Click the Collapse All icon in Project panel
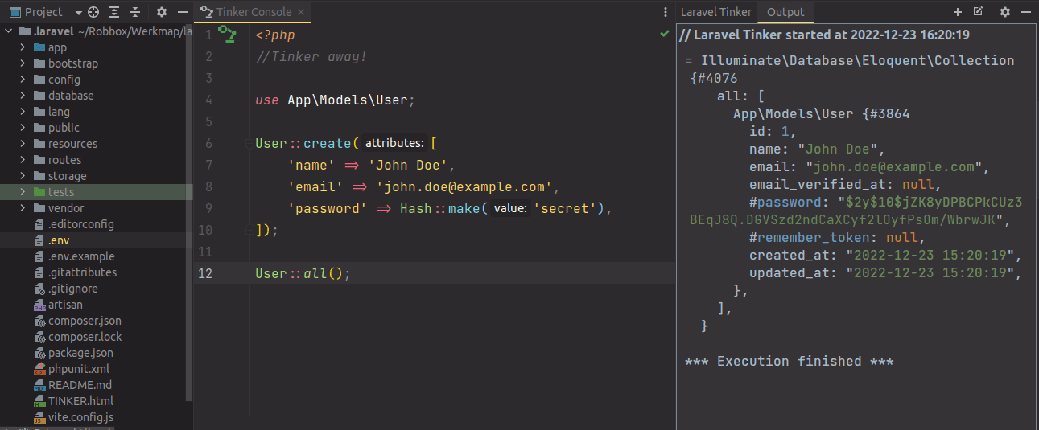 click(x=135, y=12)
